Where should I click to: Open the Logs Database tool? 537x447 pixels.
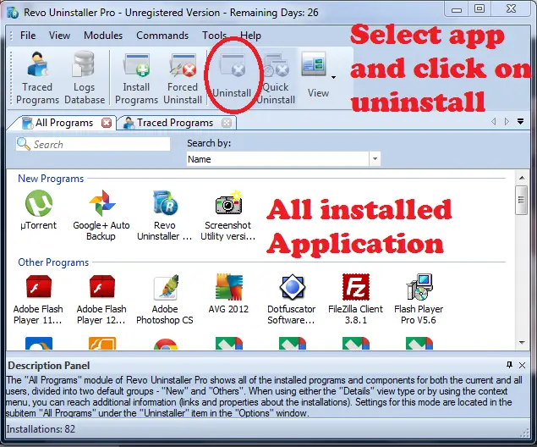(85, 78)
